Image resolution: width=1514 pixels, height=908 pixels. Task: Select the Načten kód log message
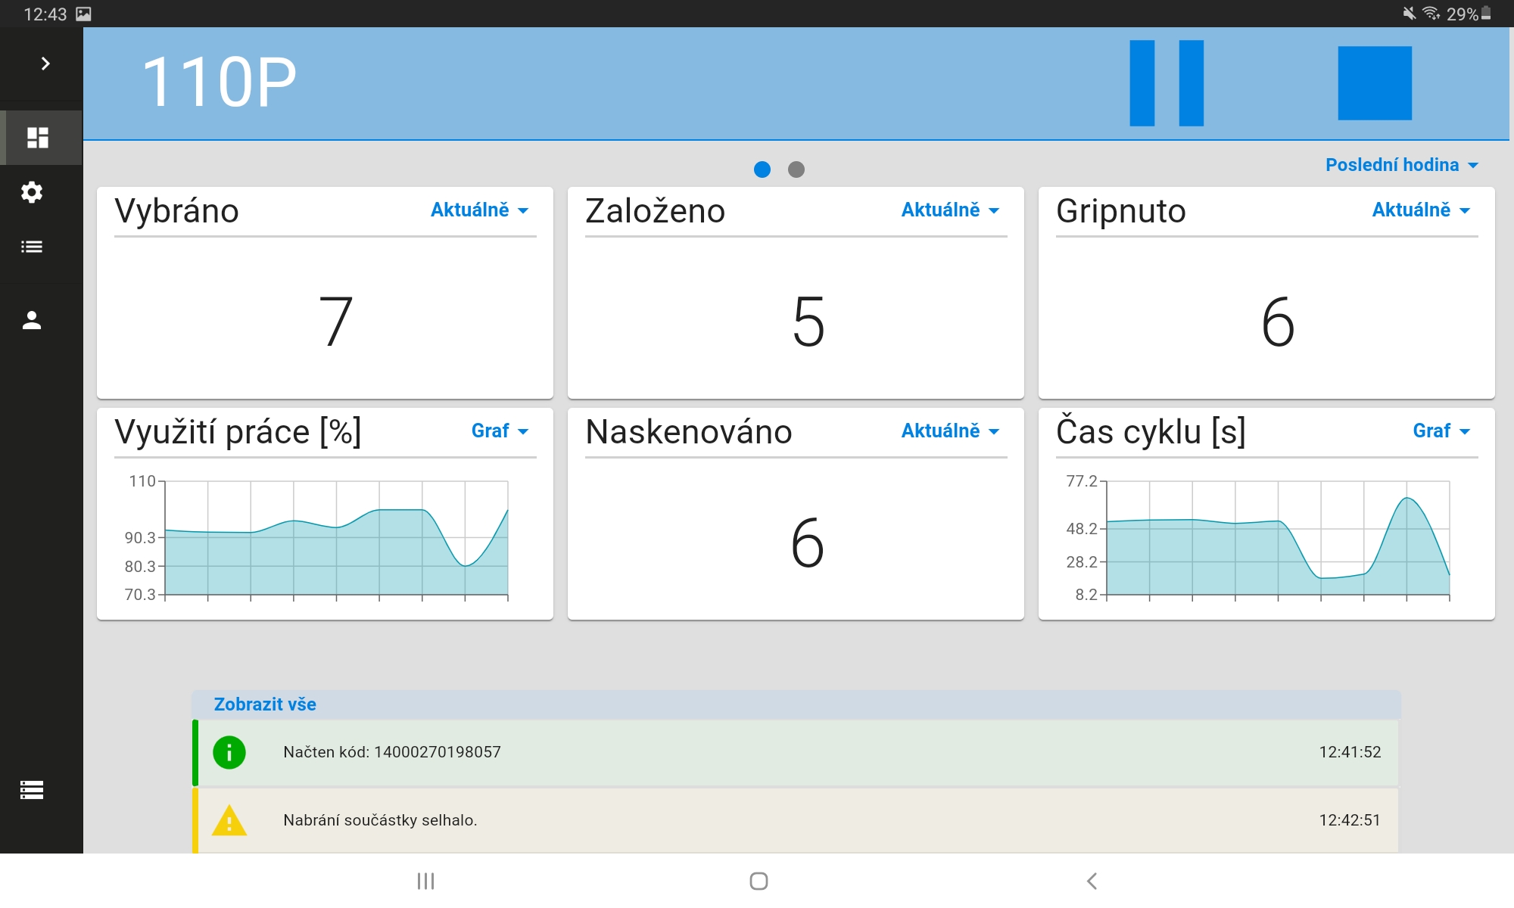coord(392,752)
